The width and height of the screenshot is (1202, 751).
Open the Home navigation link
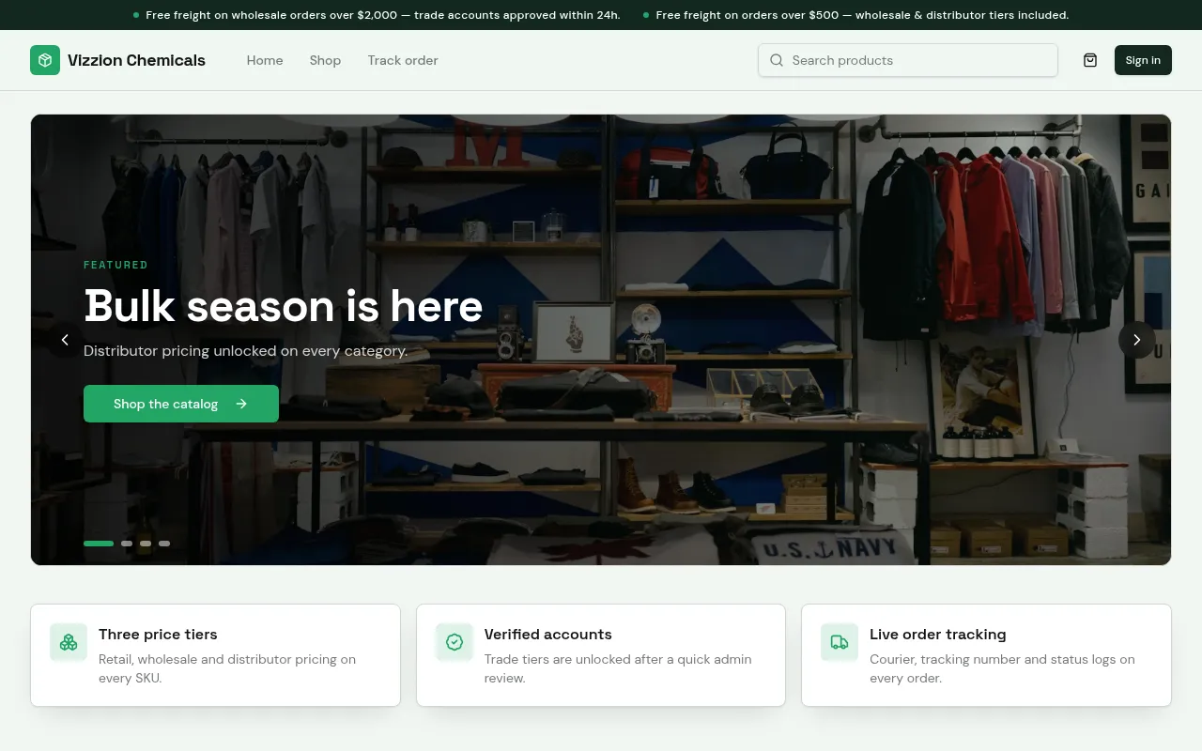click(265, 60)
